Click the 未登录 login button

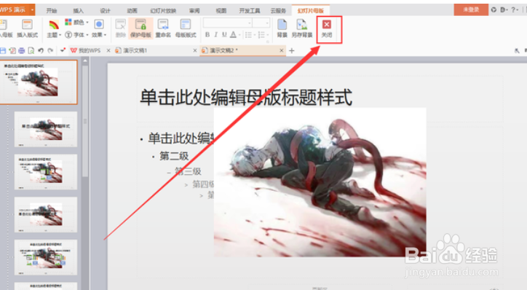tap(471, 9)
